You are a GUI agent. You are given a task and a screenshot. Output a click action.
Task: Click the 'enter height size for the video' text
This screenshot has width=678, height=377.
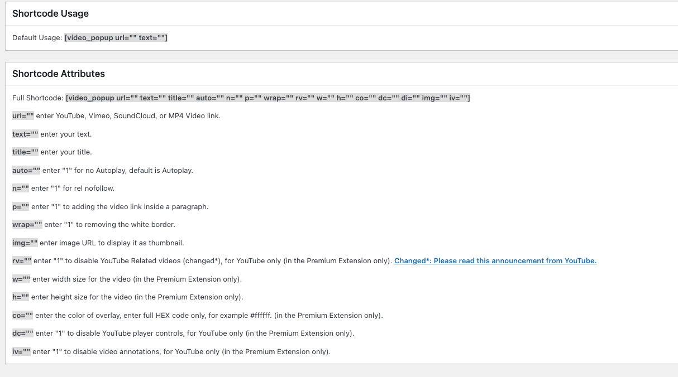pyautogui.click(x=137, y=297)
